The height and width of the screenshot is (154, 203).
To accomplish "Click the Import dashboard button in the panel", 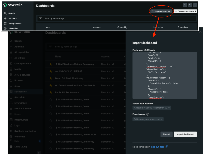I will (x=185, y=134).
